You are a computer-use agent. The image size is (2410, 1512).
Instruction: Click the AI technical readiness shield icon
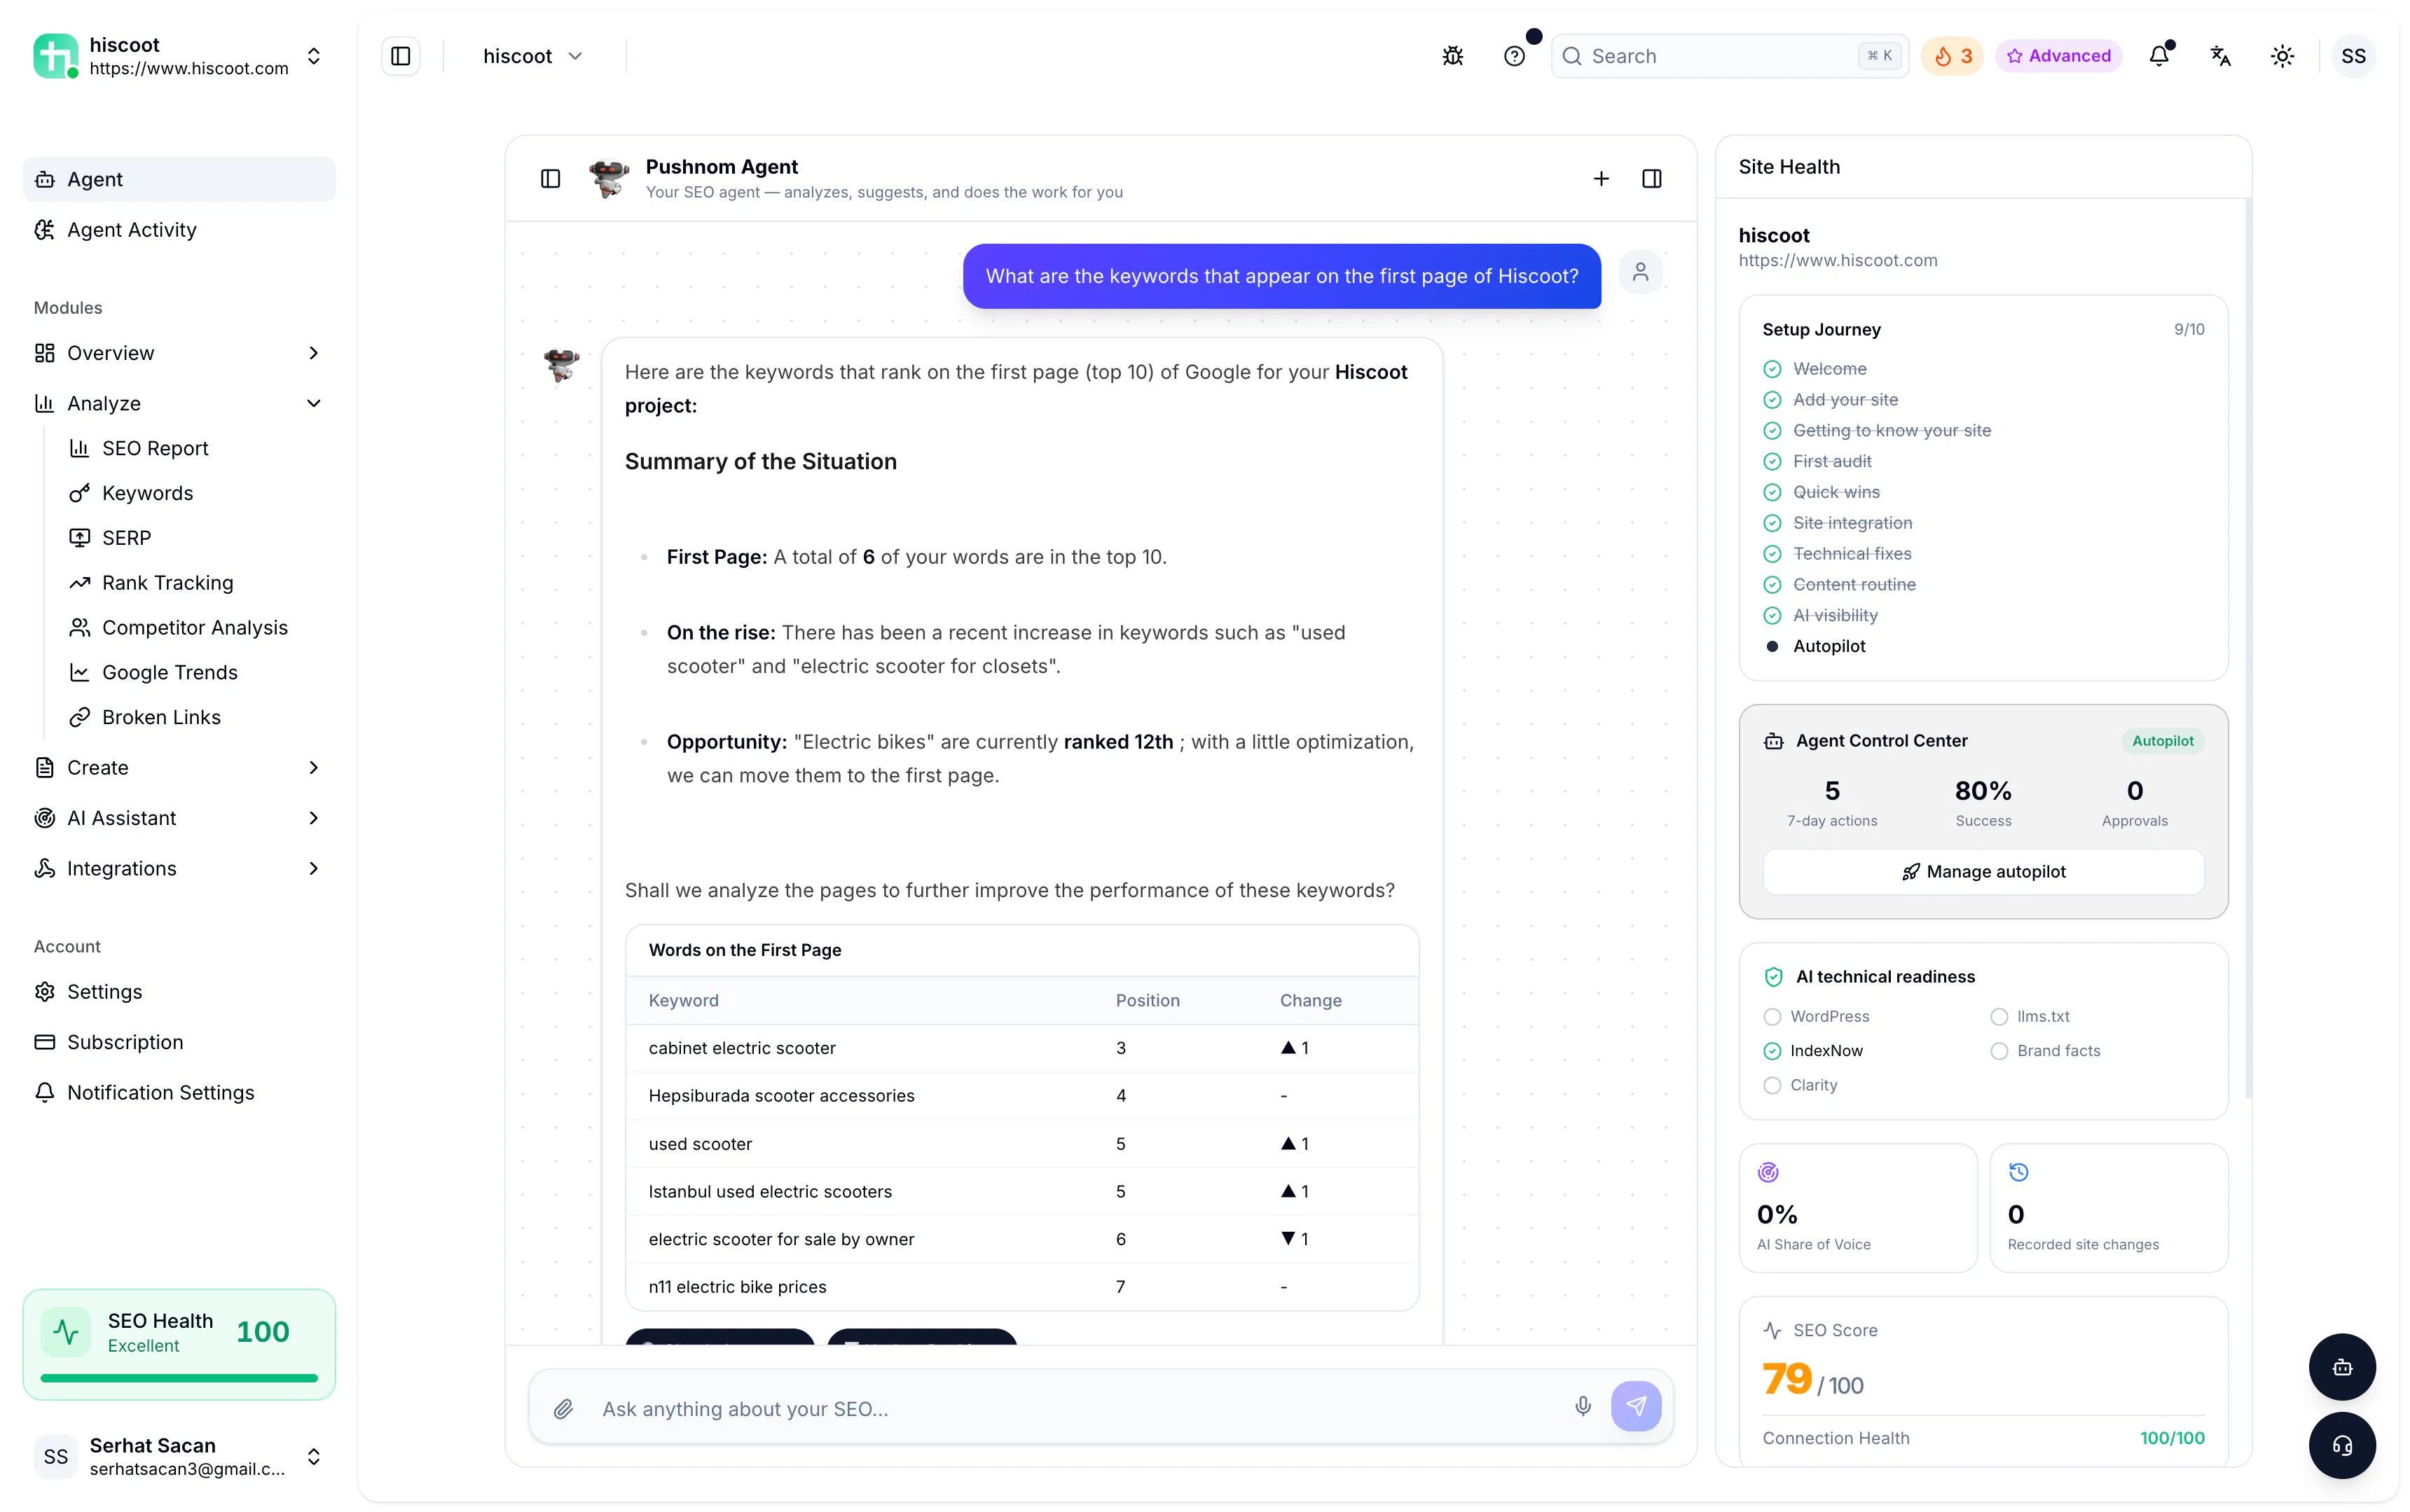pyautogui.click(x=1772, y=977)
